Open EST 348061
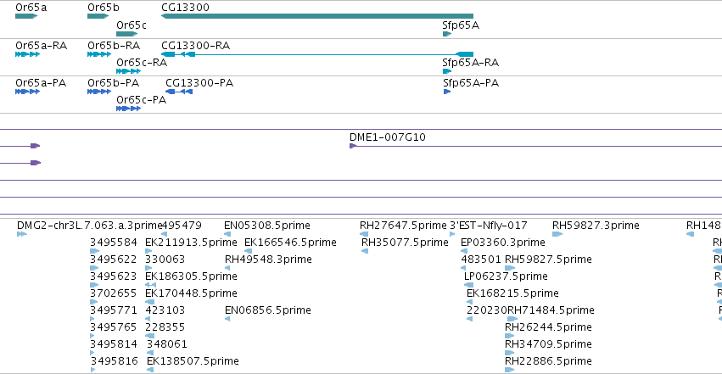Screen dimensions: 722x374 tap(150, 353)
